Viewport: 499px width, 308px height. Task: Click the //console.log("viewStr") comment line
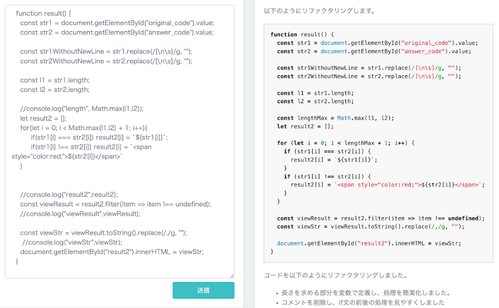point(72,242)
